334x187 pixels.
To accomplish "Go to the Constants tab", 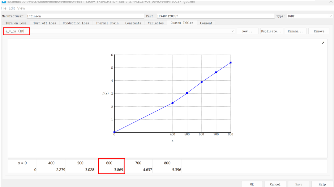I will 133,23.
